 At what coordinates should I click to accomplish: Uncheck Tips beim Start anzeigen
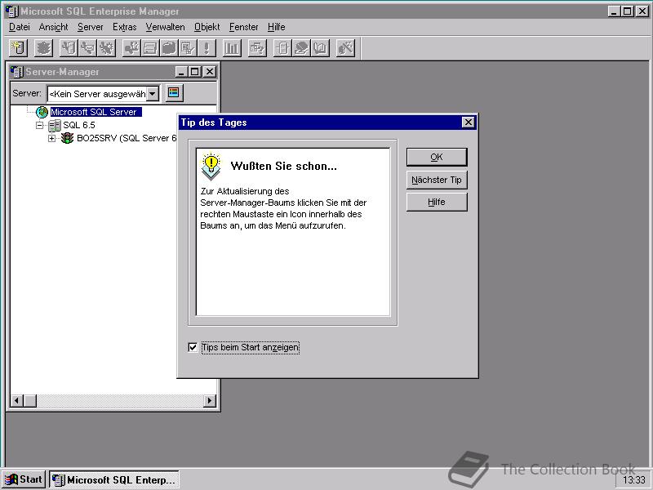pyautogui.click(x=193, y=347)
